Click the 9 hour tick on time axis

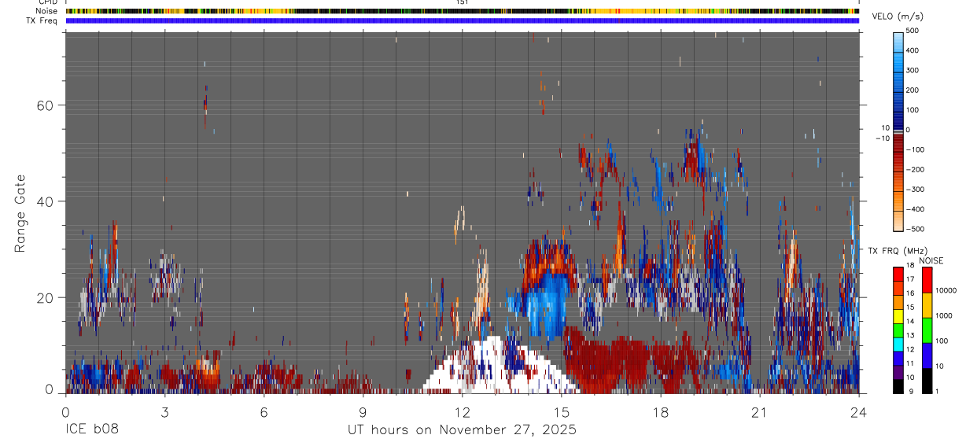pos(363,412)
